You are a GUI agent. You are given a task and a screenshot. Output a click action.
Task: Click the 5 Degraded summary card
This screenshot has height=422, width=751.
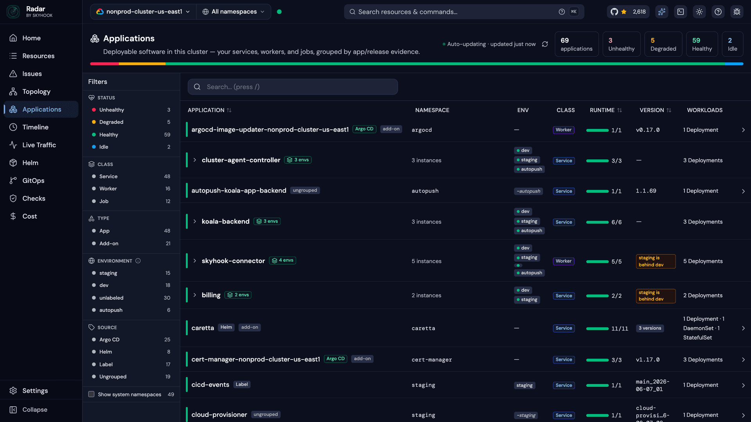(663, 44)
